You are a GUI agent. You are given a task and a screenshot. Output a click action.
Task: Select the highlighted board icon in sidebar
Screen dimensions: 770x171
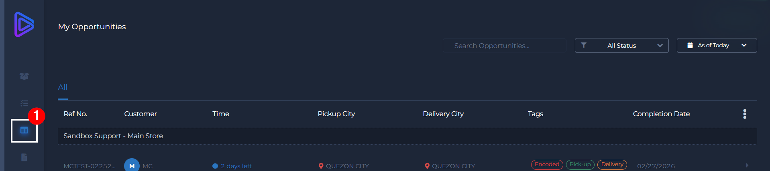(24, 131)
